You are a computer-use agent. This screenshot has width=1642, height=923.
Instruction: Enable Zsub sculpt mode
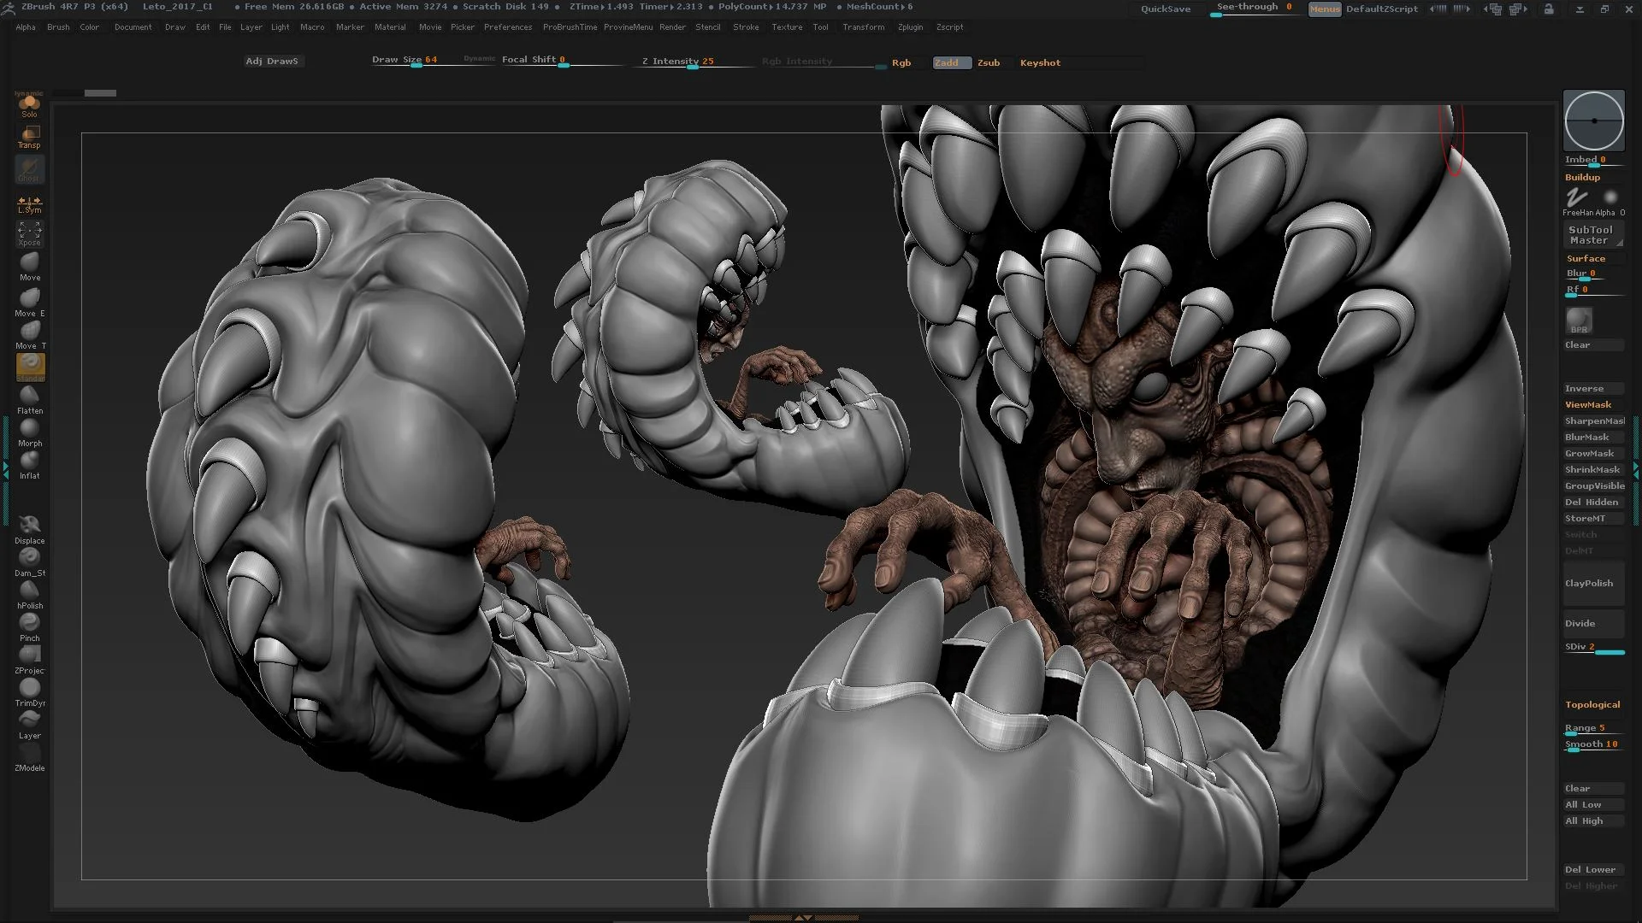[989, 63]
